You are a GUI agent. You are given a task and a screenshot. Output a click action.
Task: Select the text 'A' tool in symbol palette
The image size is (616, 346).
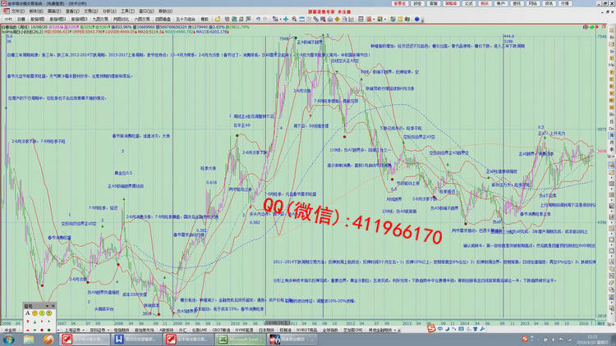(x=27, y=313)
